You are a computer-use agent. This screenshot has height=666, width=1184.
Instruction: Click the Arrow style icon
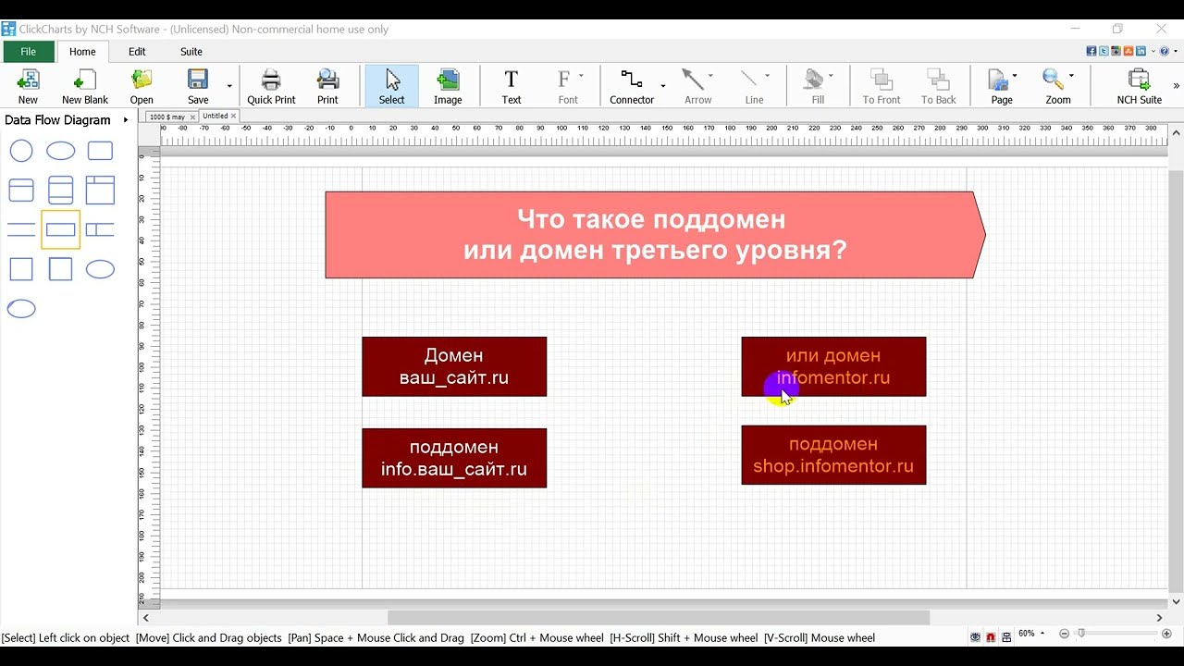(693, 80)
